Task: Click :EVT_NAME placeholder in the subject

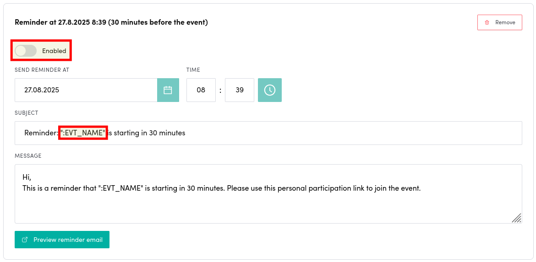Action: pyautogui.click(x=83, y=133)
